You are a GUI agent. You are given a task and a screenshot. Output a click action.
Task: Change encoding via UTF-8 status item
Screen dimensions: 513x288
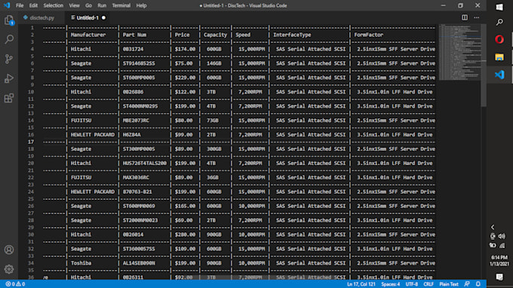pos(412,284)
